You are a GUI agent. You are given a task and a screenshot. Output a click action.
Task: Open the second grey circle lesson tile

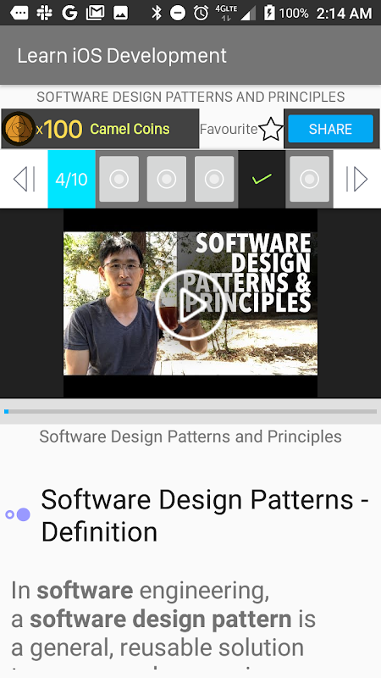coord(167,179)
